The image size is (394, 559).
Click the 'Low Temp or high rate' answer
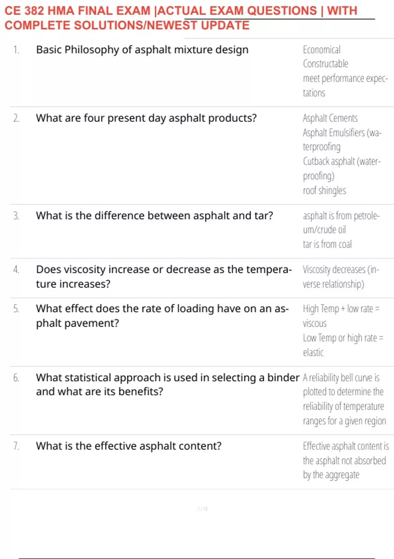coord(343,345)
